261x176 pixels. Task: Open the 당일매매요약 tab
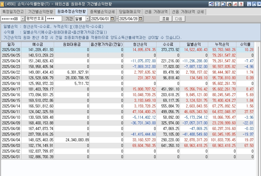(130, 12)
